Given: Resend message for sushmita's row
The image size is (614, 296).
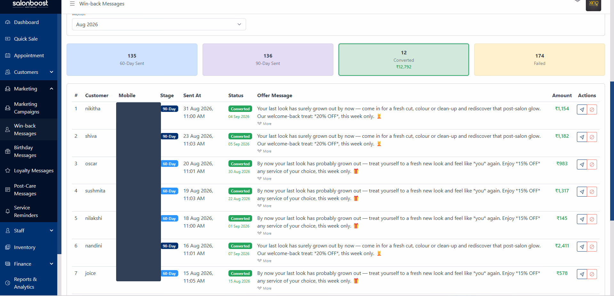Looking at the screenshot, I should (582, 192).
